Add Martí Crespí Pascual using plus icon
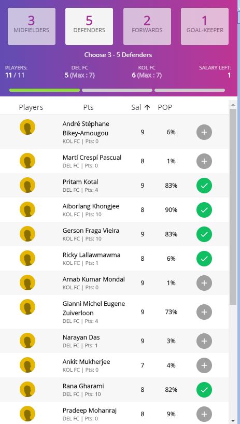Screen dimensions: 240x424 (x=204, y=161)
